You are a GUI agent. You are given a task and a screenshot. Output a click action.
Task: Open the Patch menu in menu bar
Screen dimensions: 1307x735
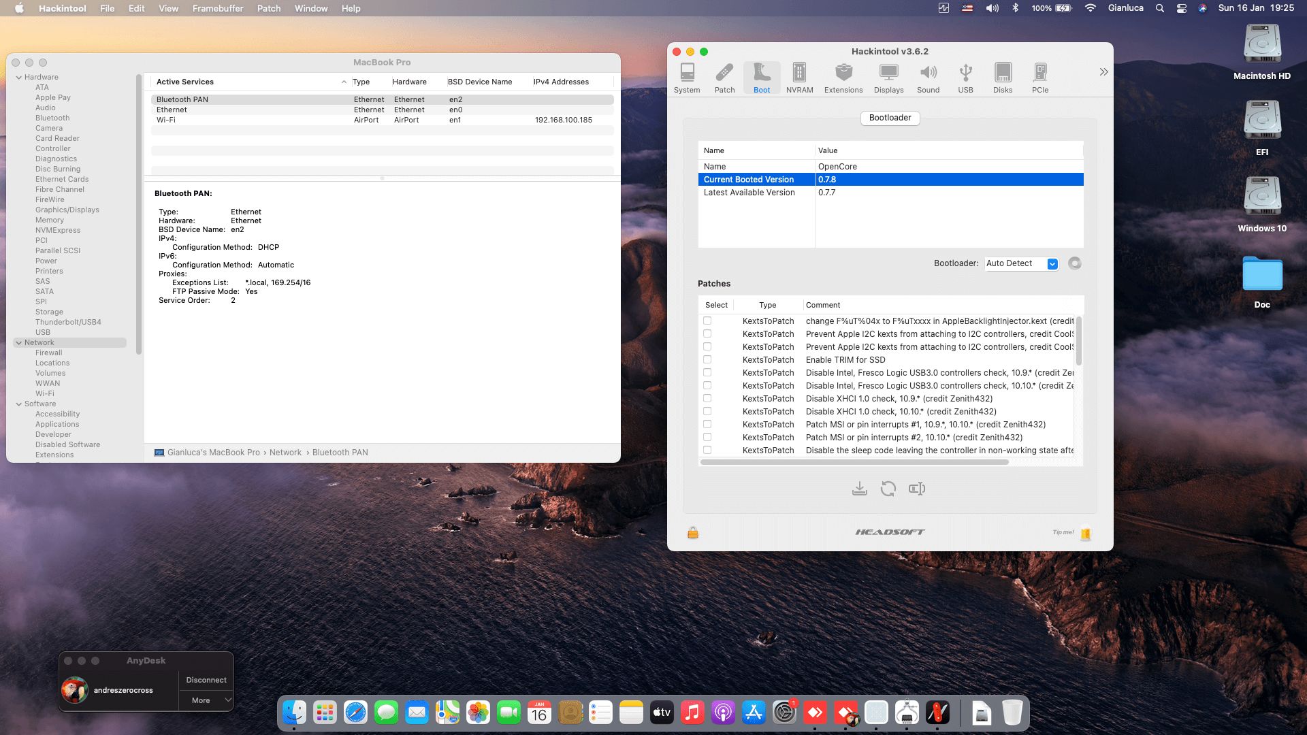[x=268, y=8]
